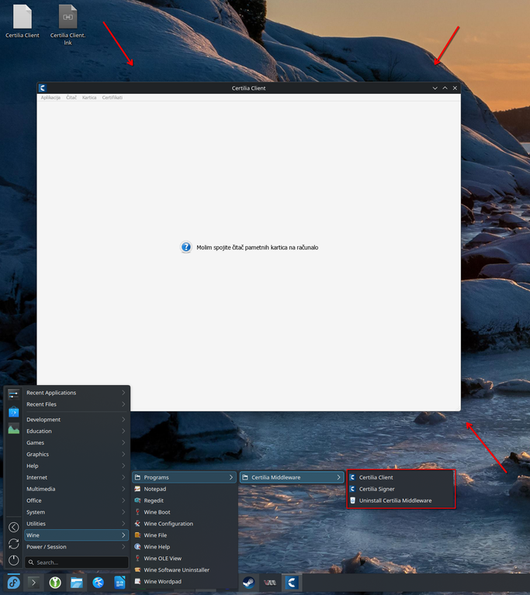Maximize the Certilia Client window
Viewport: 530px width, 595px height.
(x=445, y=88)
